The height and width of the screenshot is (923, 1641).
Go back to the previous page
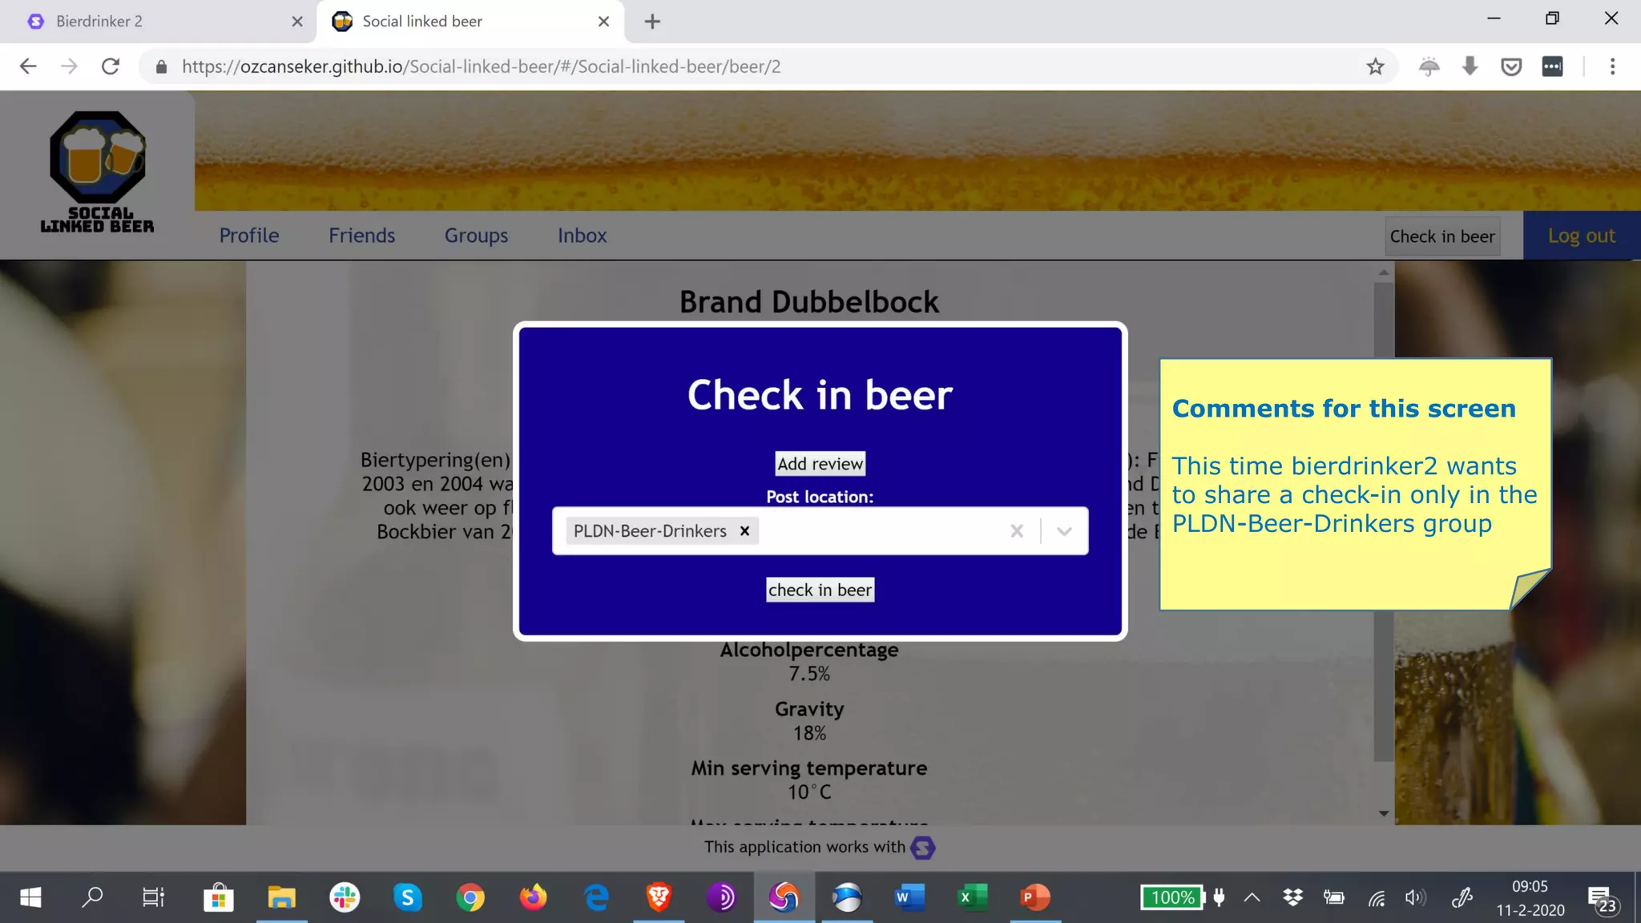tap(28, 67)
